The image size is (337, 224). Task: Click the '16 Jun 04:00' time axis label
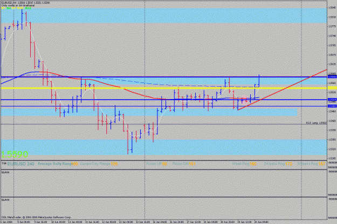coord(159,222)
